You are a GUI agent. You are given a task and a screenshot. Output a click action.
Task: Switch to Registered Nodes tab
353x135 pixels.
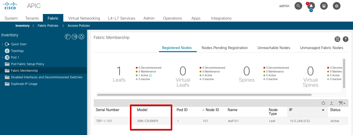click(177, 48)
